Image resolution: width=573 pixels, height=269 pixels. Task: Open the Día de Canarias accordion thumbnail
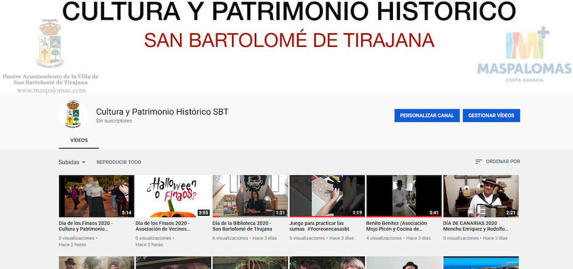tap(481, 196)
